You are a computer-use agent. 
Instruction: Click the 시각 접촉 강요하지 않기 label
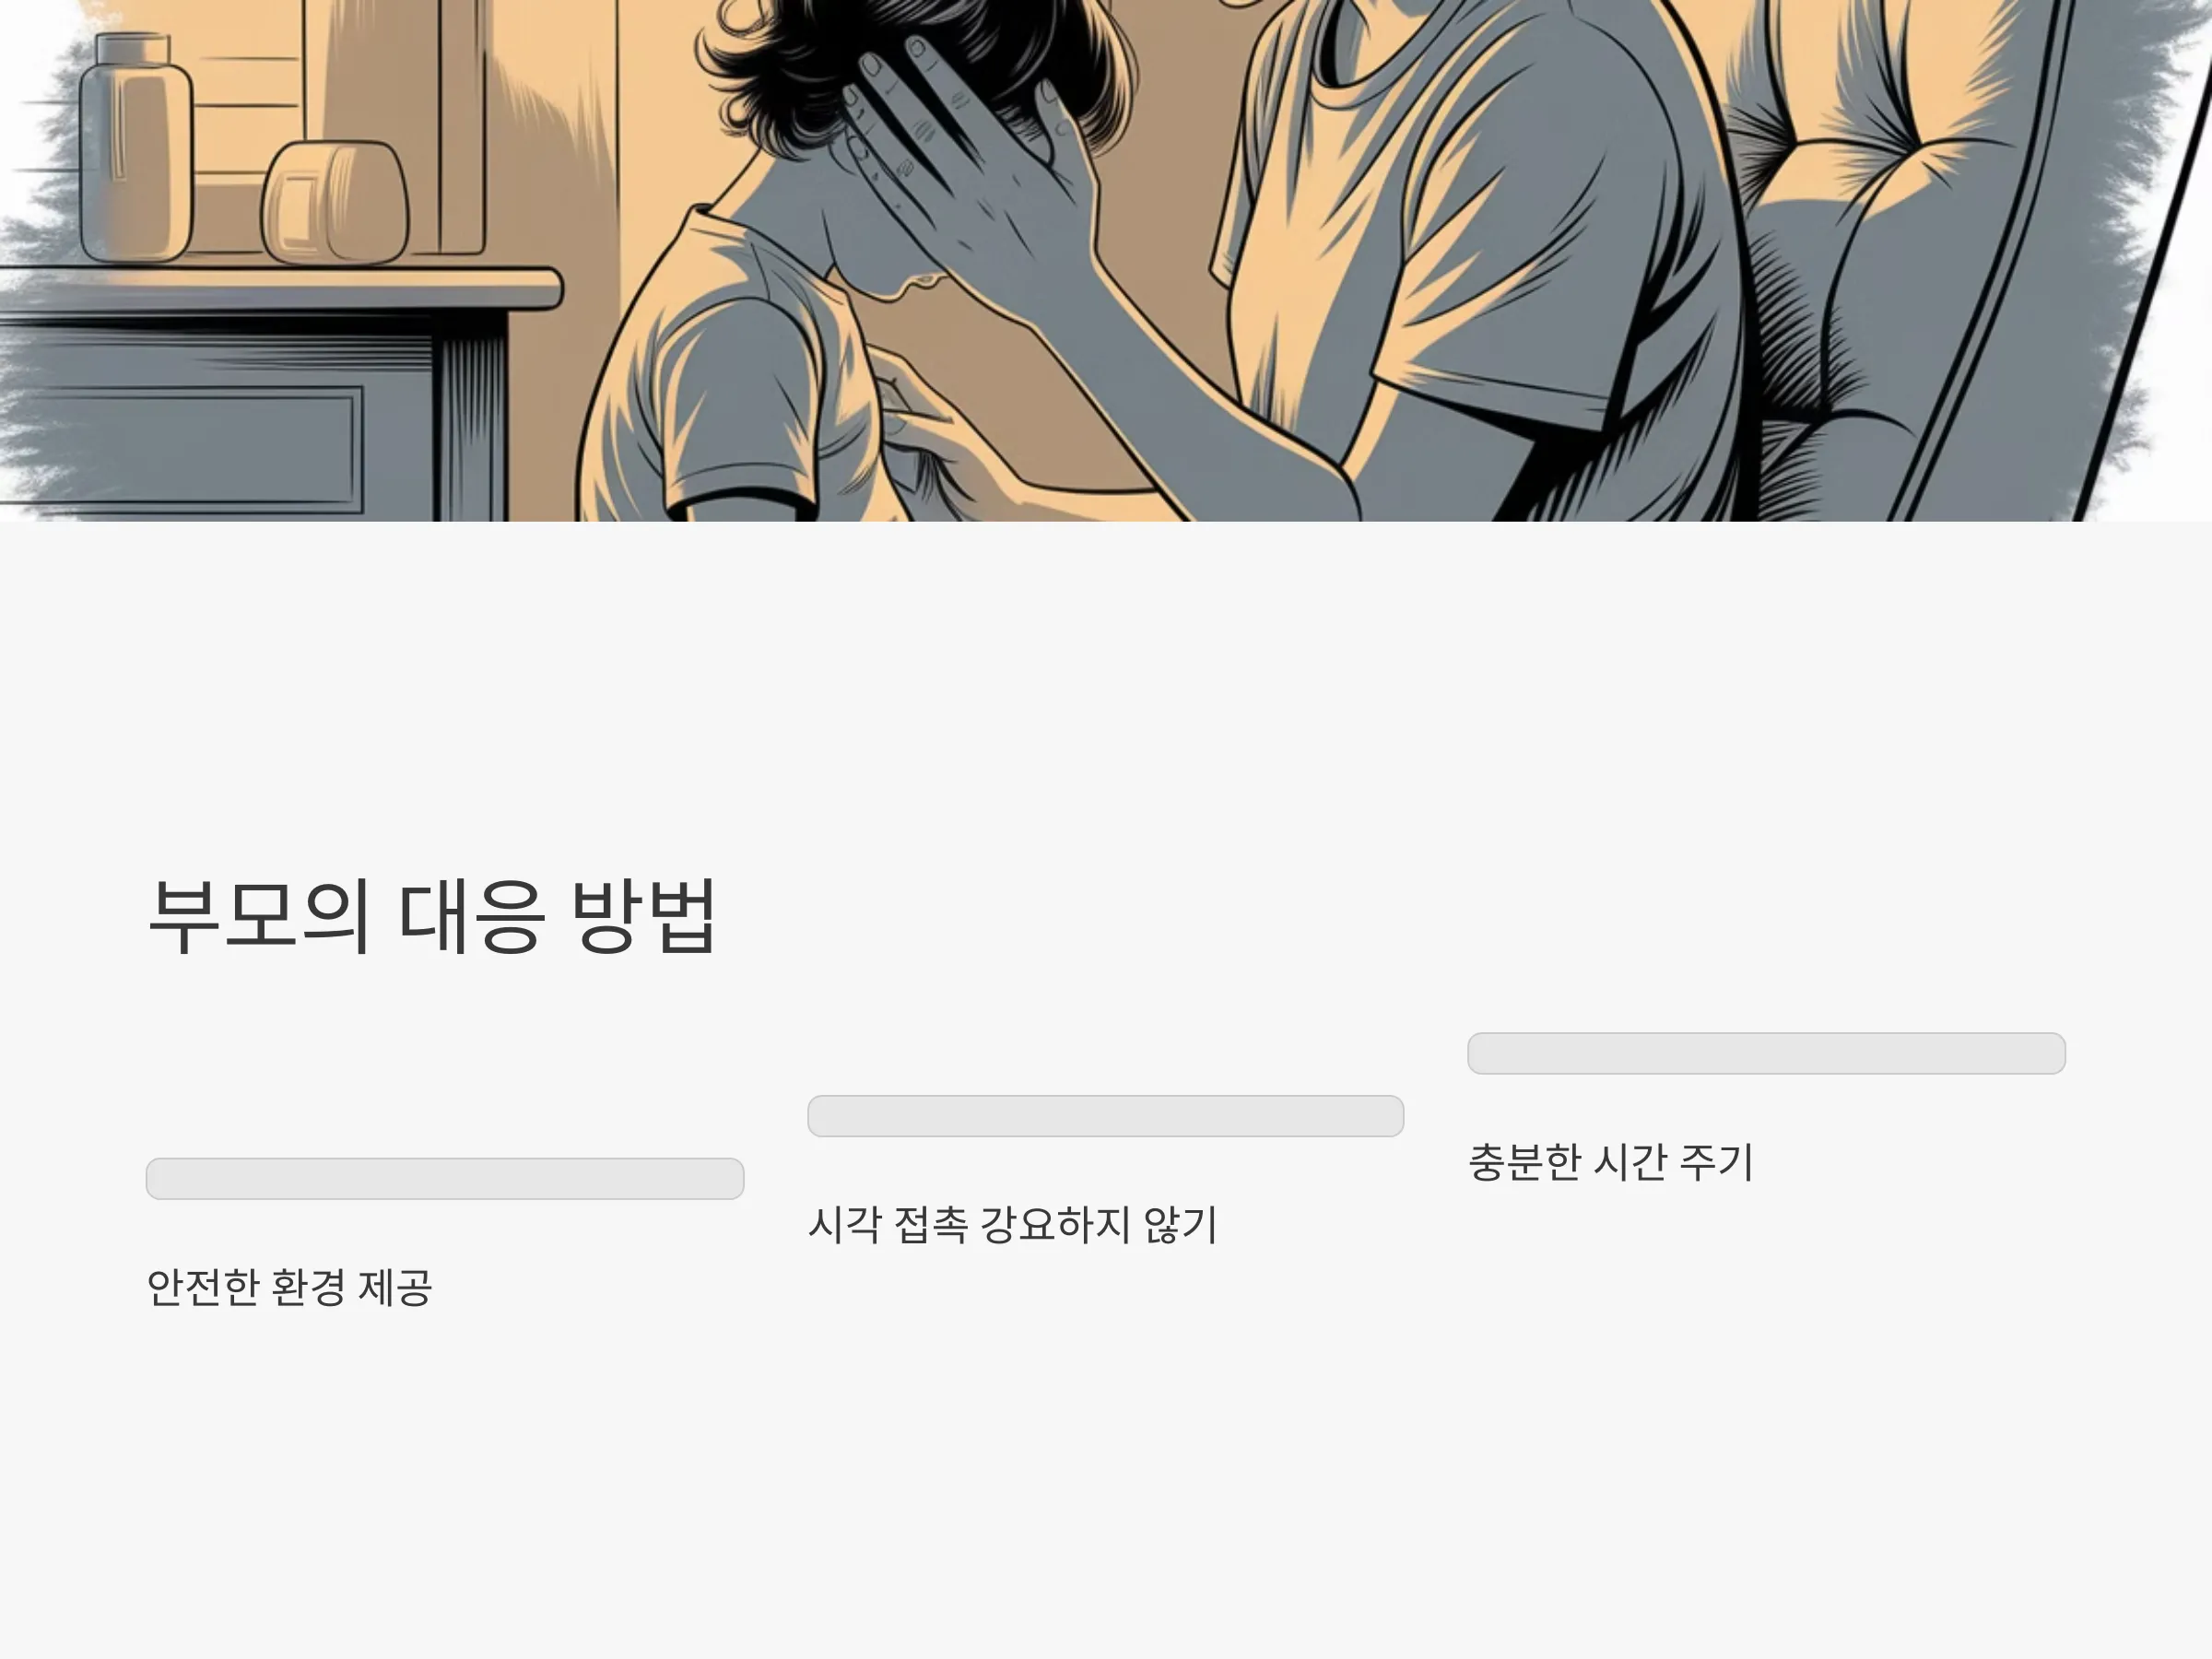pos(1013,1225)
